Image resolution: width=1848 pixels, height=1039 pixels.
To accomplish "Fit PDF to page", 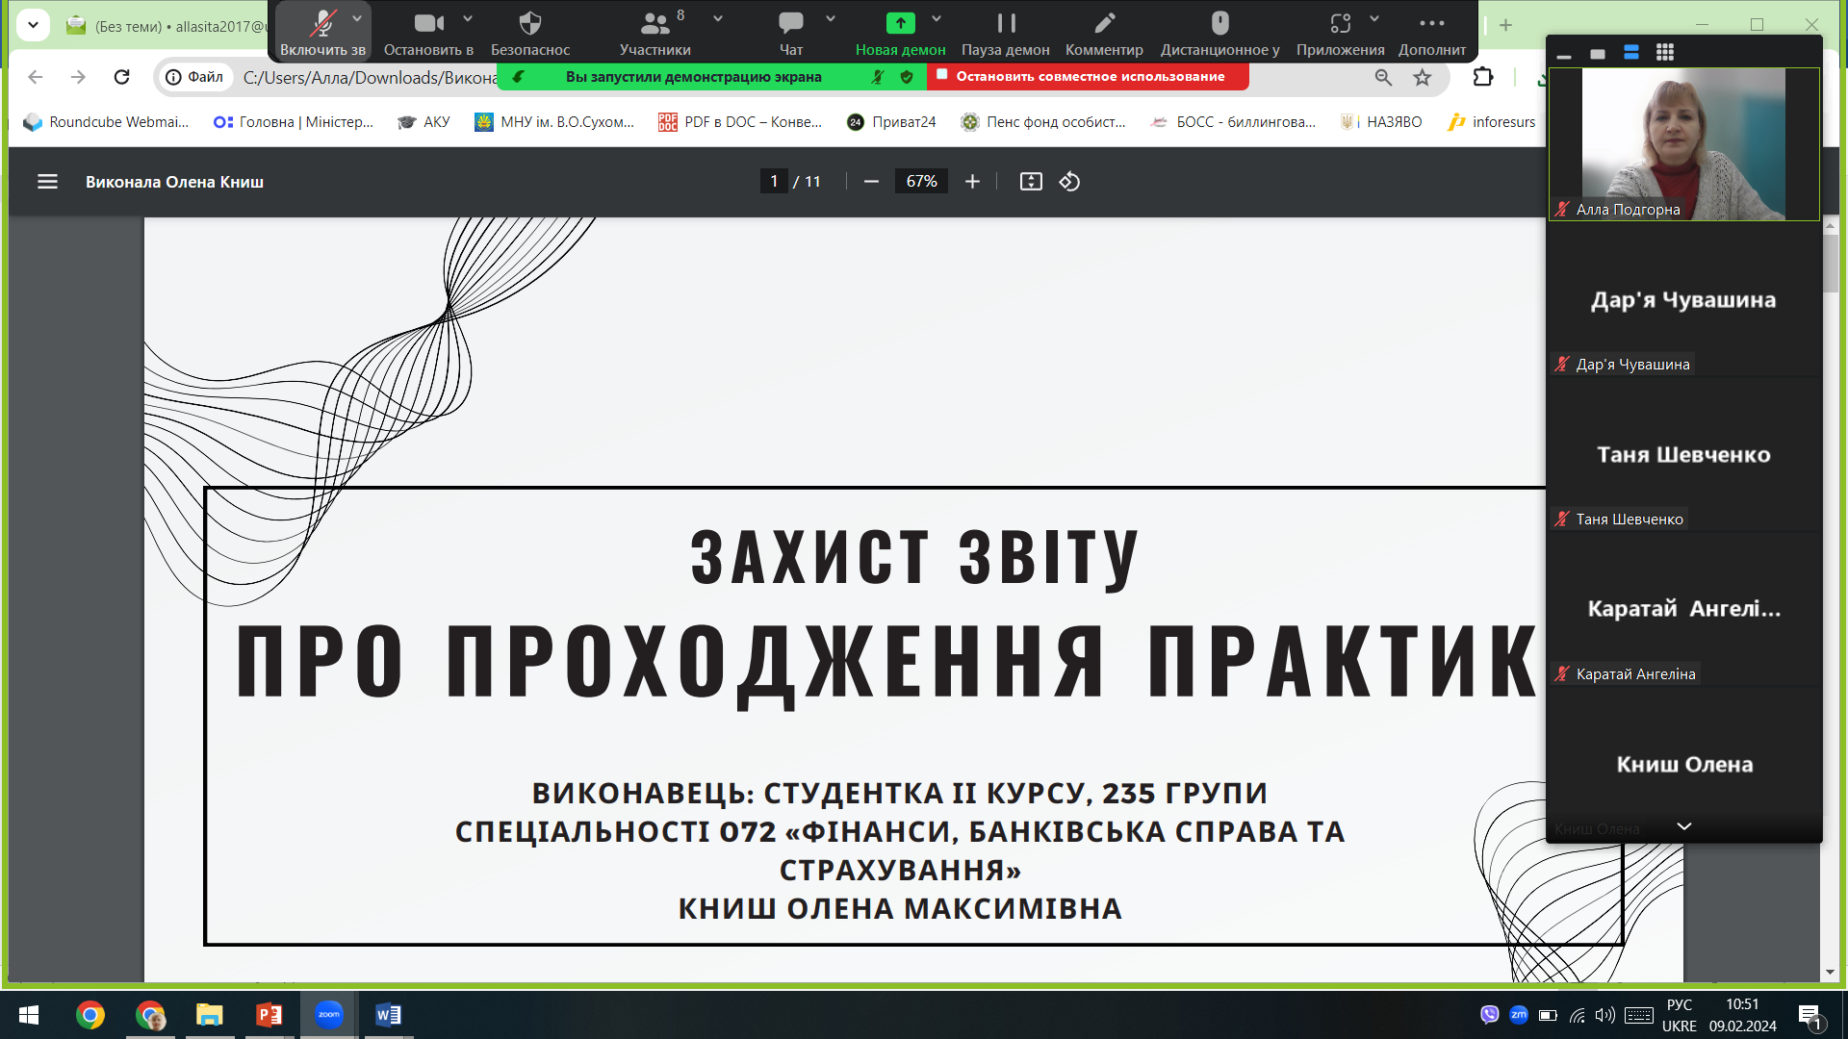I will tap(1031, 182).
